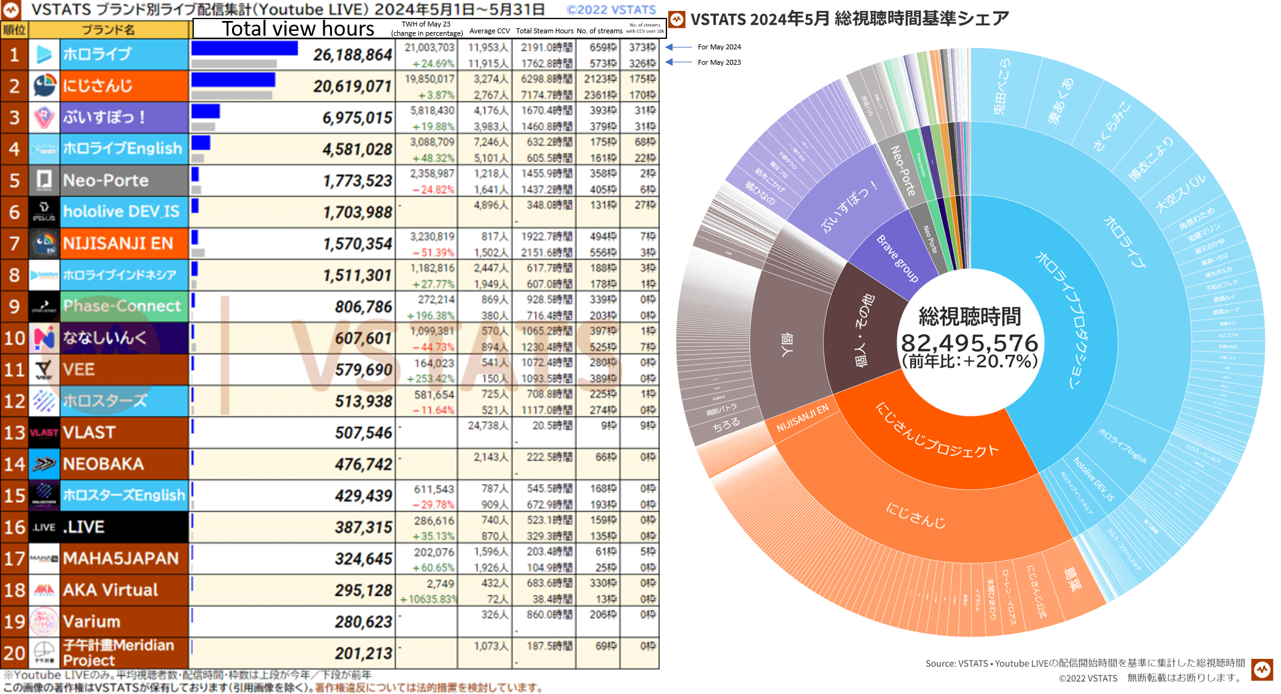Screen dimensions: 1281x694
Task: Click the value 20,619,071 in the table
Action: 352,86
